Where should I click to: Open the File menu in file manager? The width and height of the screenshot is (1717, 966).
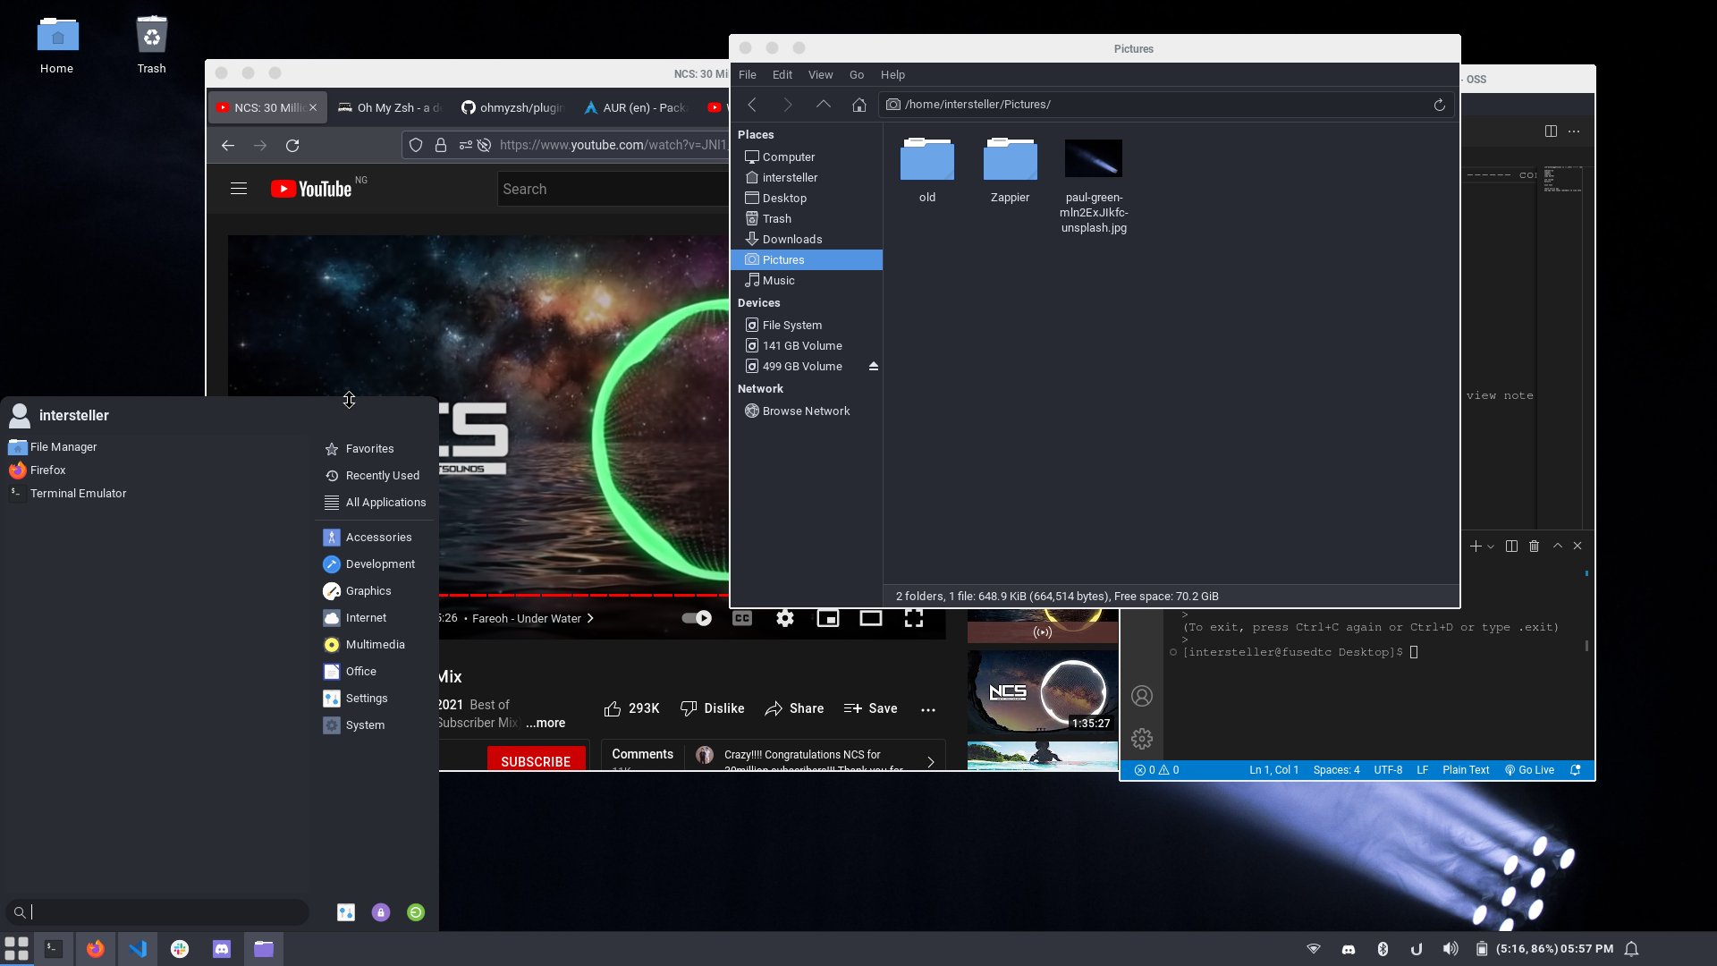[748, 75]
